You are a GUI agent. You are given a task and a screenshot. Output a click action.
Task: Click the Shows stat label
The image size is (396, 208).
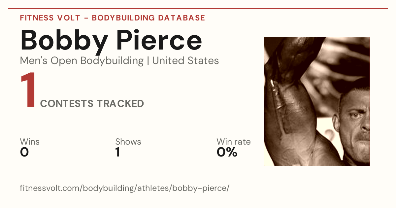pos(128,142)
